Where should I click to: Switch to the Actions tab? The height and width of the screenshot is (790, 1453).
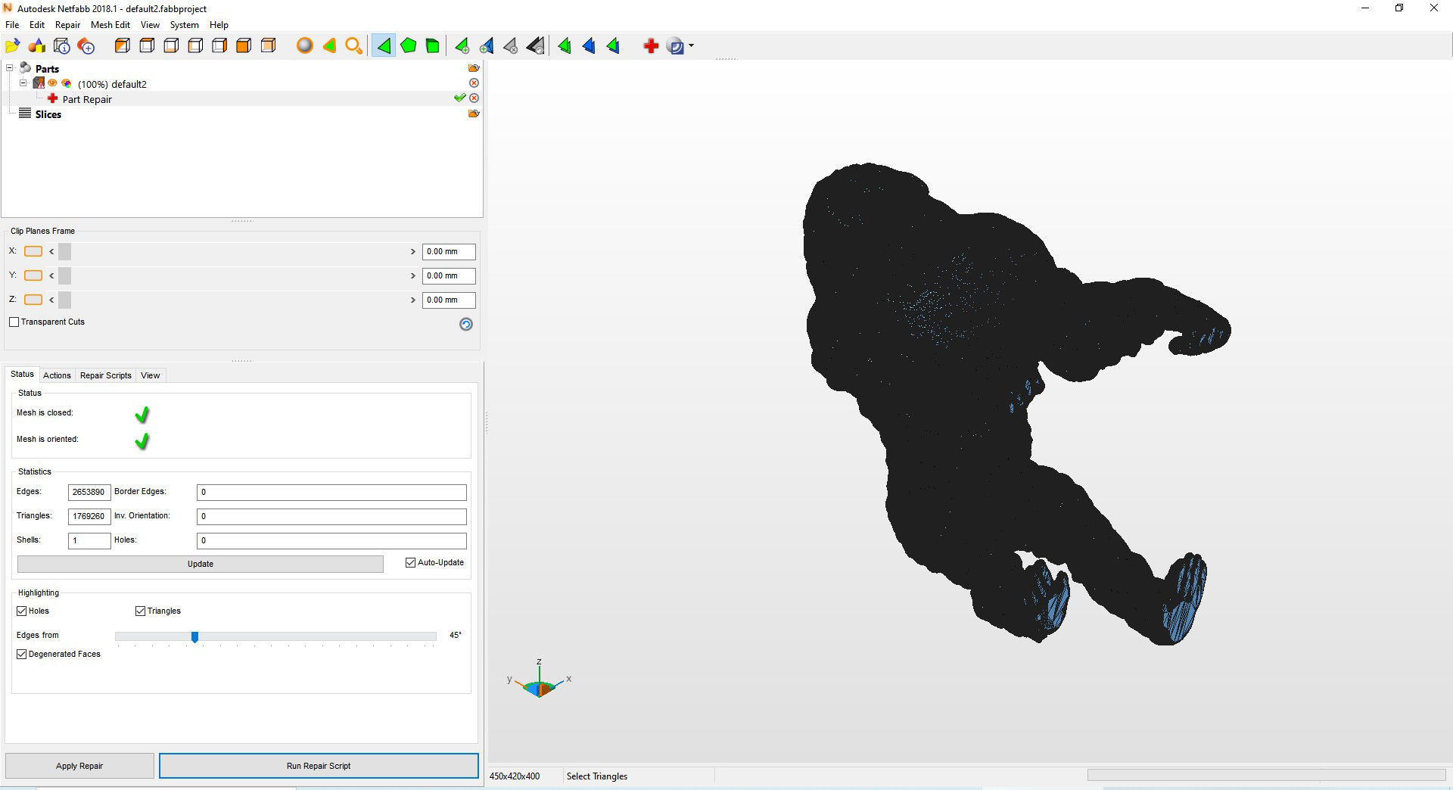57,375
